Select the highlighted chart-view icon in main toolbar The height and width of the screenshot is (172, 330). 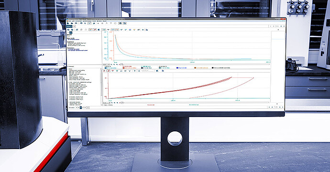tap(89, 23)
